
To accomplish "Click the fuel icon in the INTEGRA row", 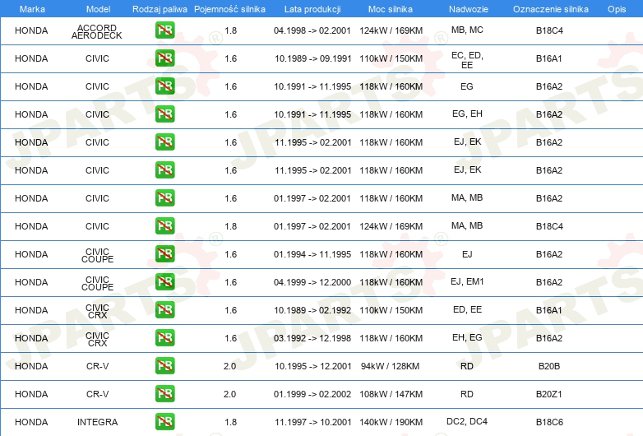I will (x=164, y=422).
